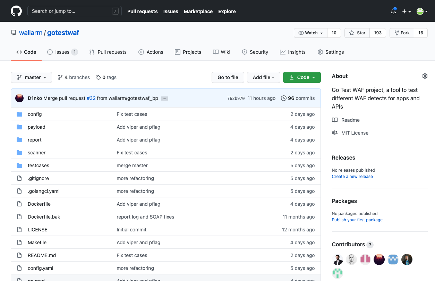The image size is (435, 281).
Task: Click the repository icon beside wallarm
Action: coord(14,33)
